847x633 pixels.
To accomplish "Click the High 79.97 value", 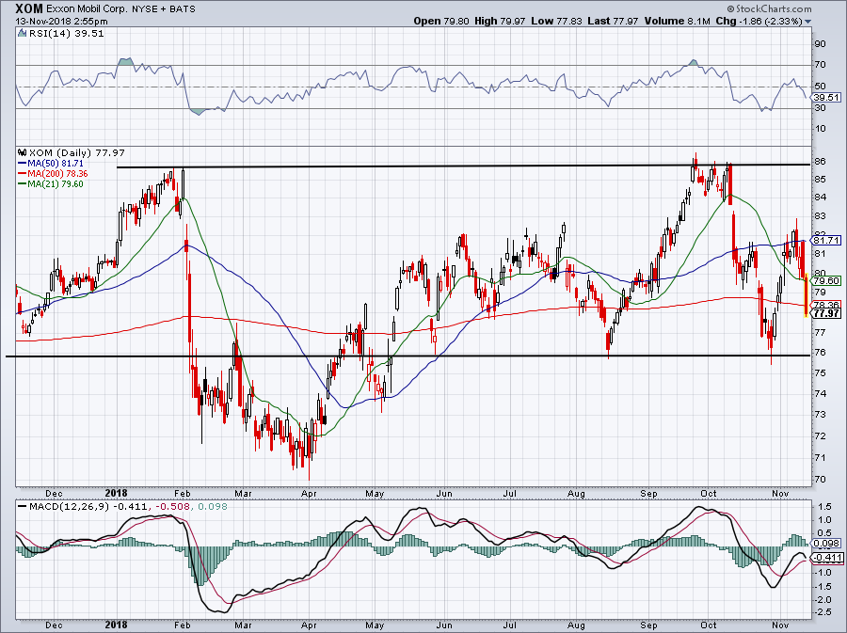I will click(x=500, y=22).
